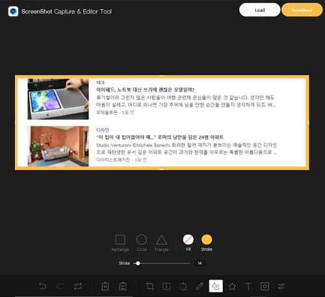
Task: Open the Crop tool
Action: click(150, 286)
